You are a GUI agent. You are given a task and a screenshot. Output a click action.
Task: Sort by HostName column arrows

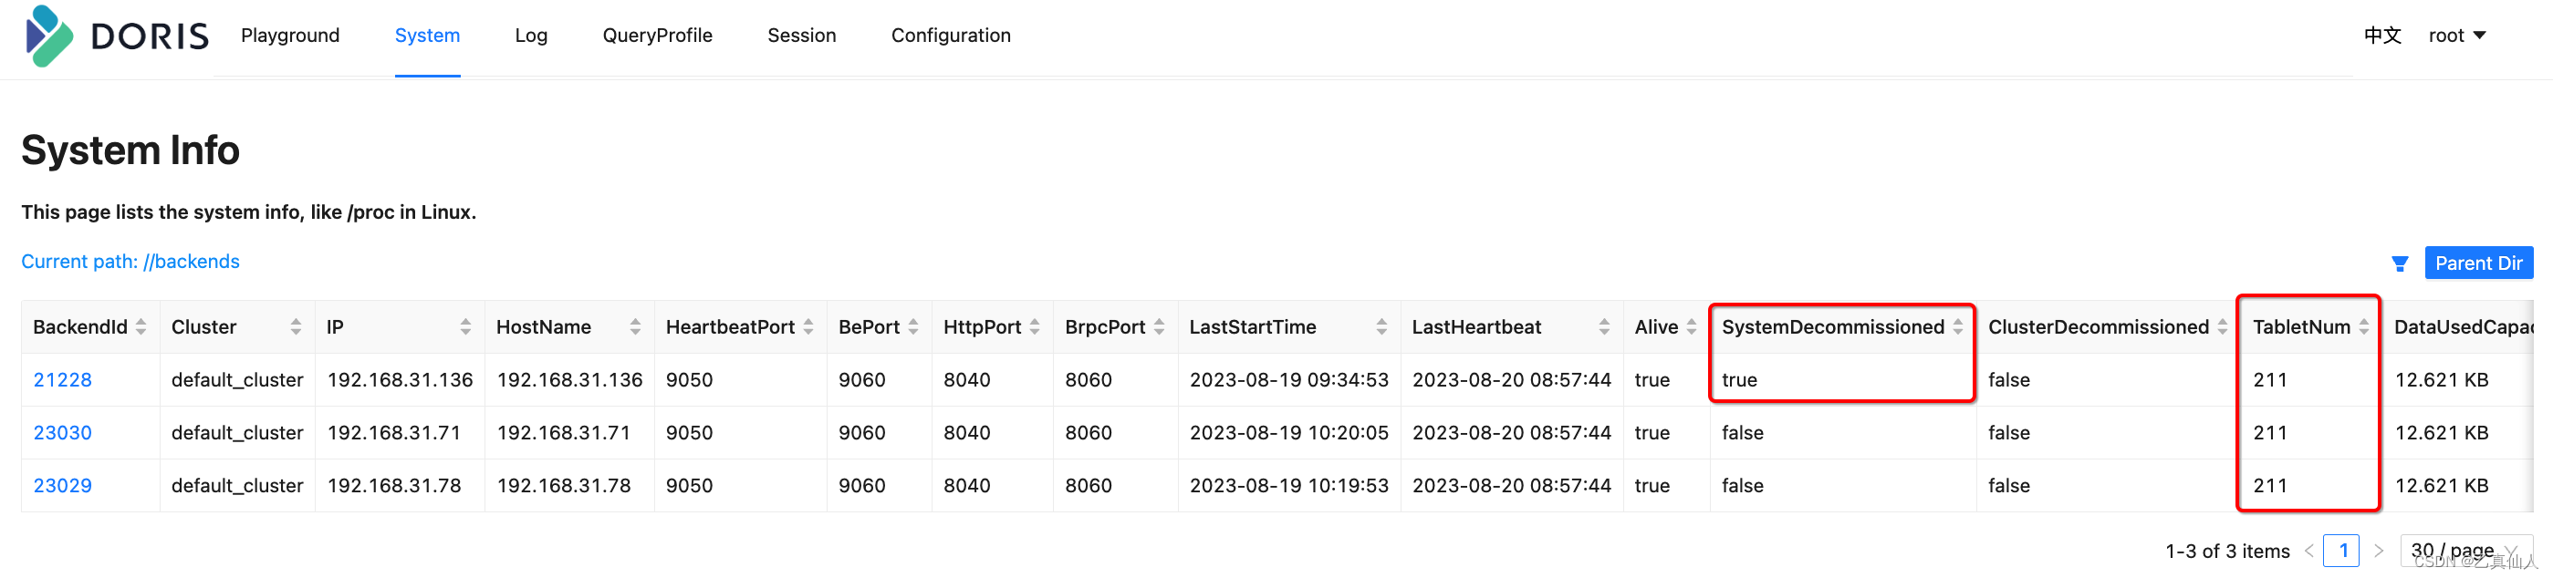pos(634,326)
